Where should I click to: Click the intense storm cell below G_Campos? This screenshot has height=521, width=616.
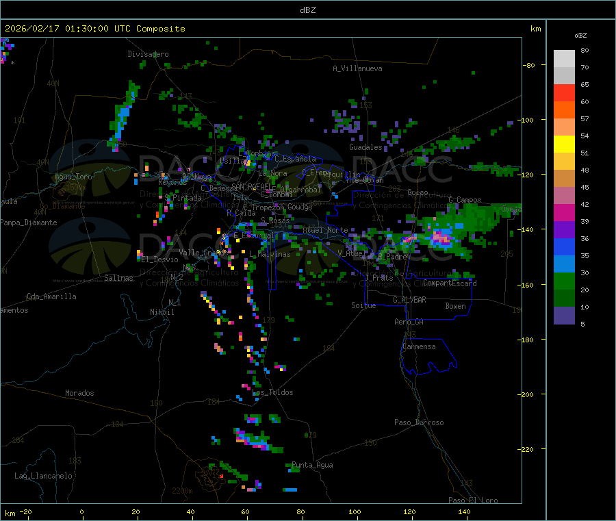pos(441,238)
